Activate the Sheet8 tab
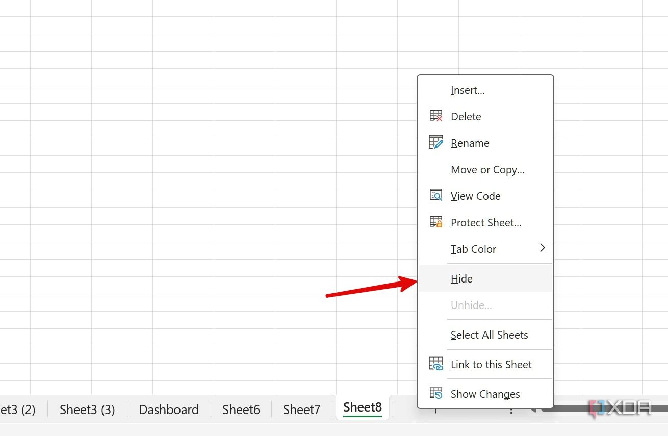This screenshot has width=668, height=436. 362,406
